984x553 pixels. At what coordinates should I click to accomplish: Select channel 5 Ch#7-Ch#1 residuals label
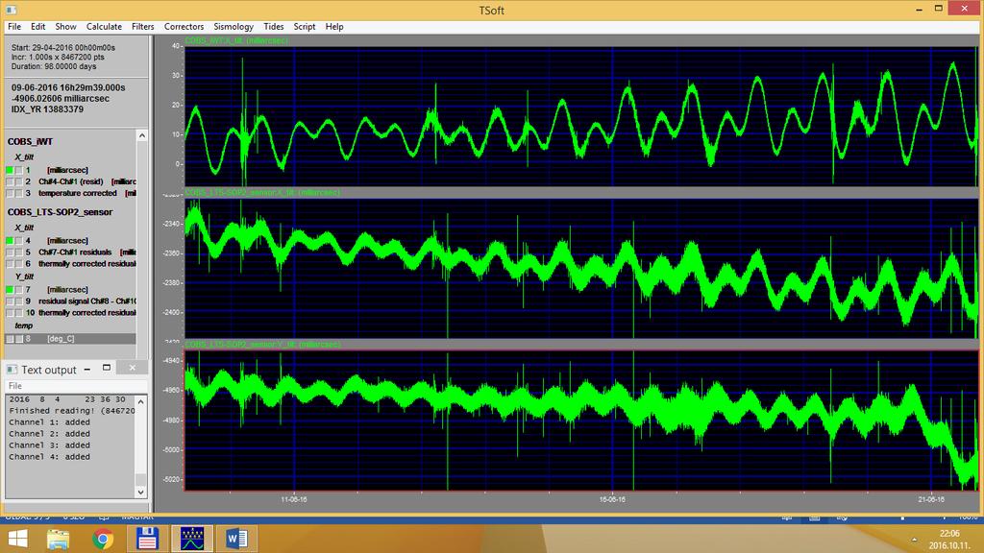75,252
